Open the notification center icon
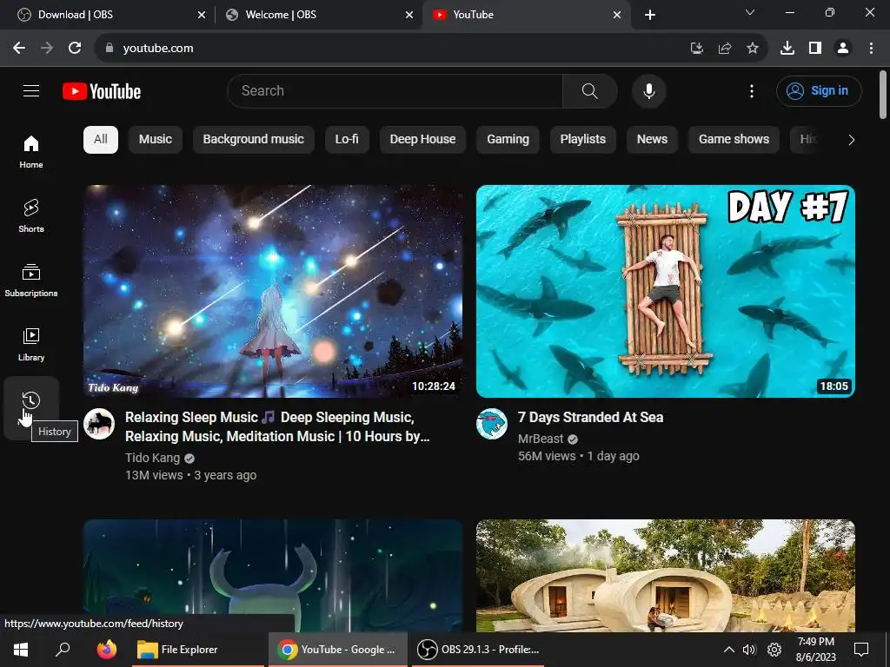Viewport: 890px width, 667px height. pos(861,650)
